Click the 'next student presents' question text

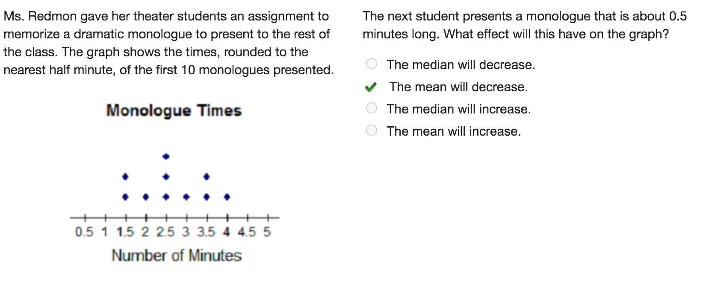pyautogui.click(x=524, y=25)
